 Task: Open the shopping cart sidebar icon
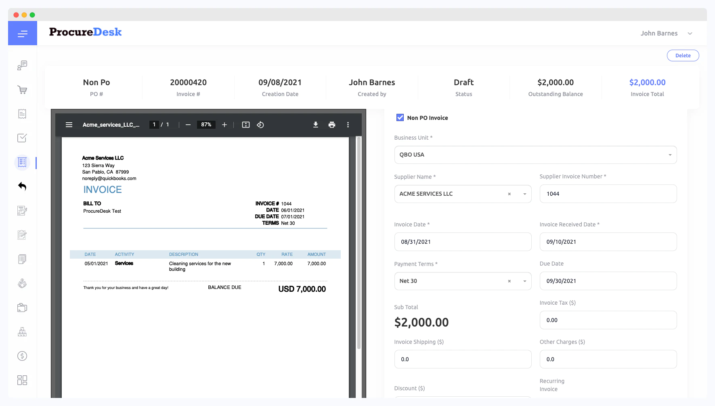pos(22,90)
